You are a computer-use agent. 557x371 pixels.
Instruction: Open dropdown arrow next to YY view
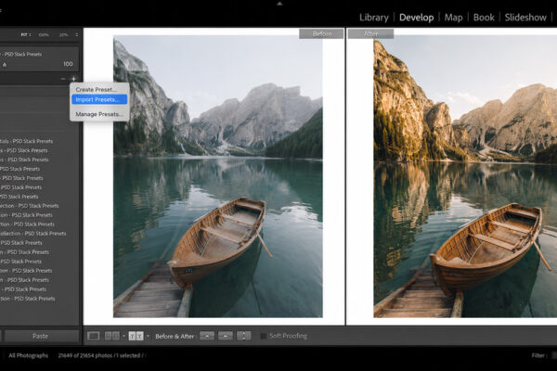tap(148, 336)
